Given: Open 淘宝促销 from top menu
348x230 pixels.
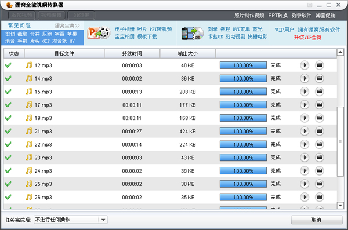Looking at the screenshot, I should [x=325, y=16].
